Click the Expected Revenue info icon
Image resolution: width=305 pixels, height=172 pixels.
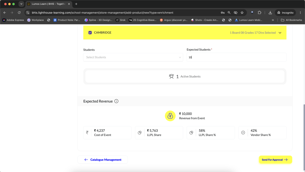pyautogui.click(x=116, y=101)
